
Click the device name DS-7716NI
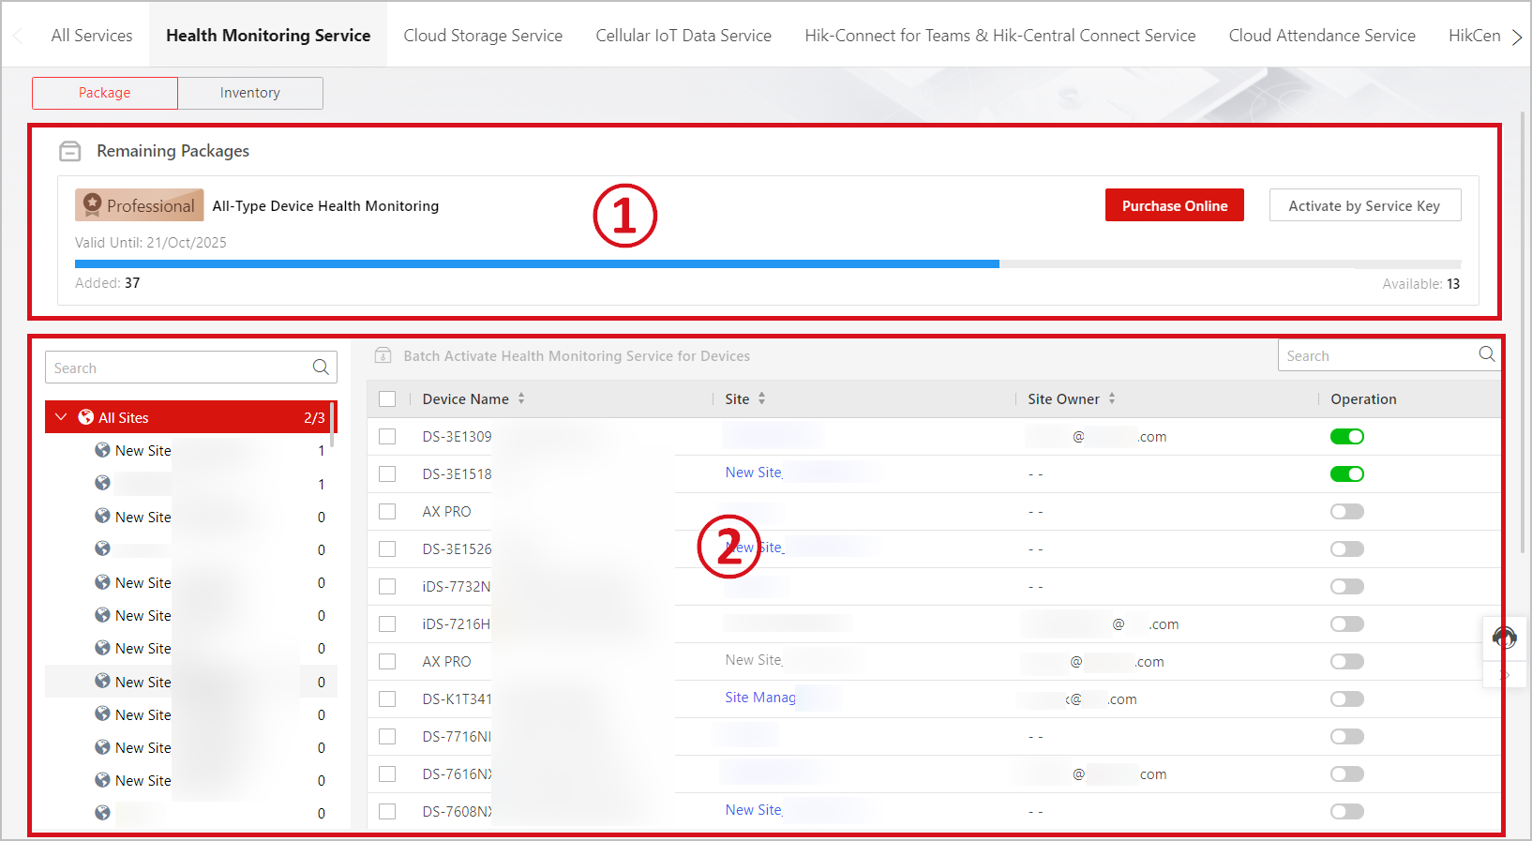pos(457,737)
